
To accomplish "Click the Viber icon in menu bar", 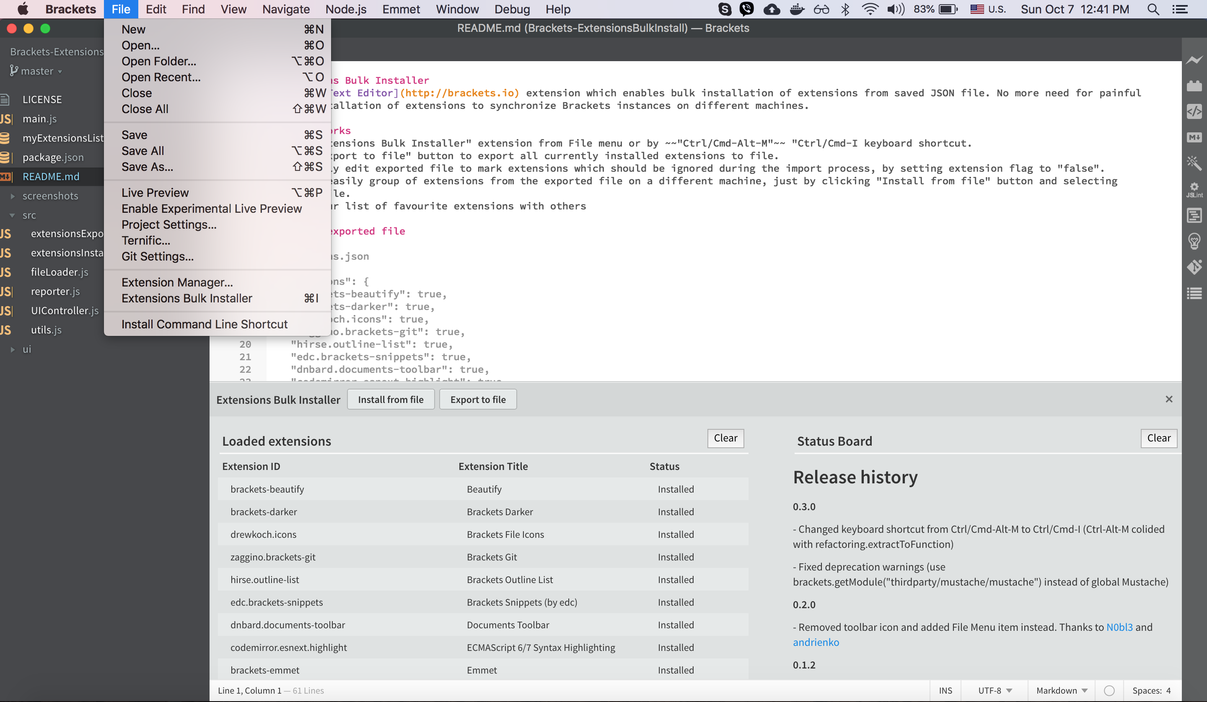I will pos(747,9).
